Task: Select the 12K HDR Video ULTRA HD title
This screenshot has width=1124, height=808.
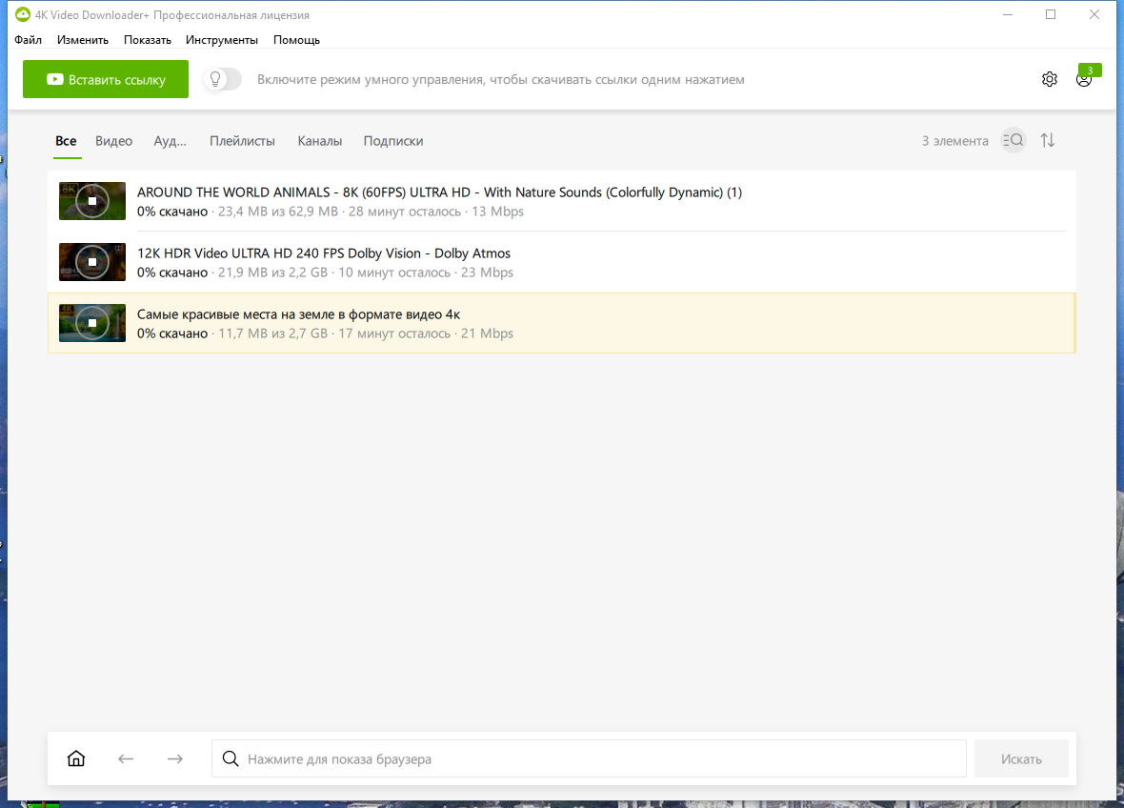Action: 324,253
